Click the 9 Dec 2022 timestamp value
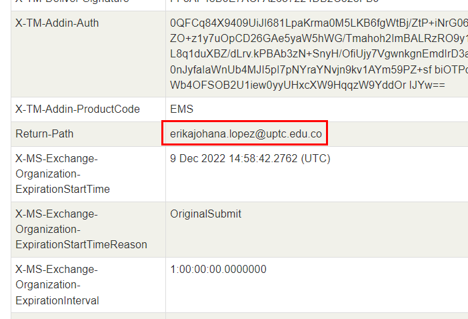Viewport: 468px width, 319px height. coord(235,159)
